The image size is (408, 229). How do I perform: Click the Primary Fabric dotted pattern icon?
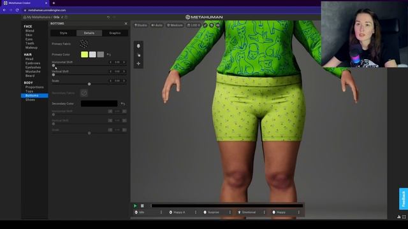tap(84, 44)
